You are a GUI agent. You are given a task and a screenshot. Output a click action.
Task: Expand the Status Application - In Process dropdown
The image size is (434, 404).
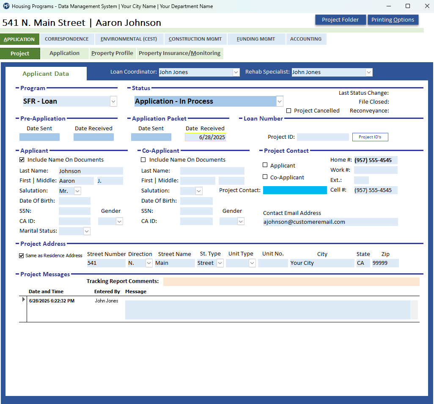click(x=280, y=102)
